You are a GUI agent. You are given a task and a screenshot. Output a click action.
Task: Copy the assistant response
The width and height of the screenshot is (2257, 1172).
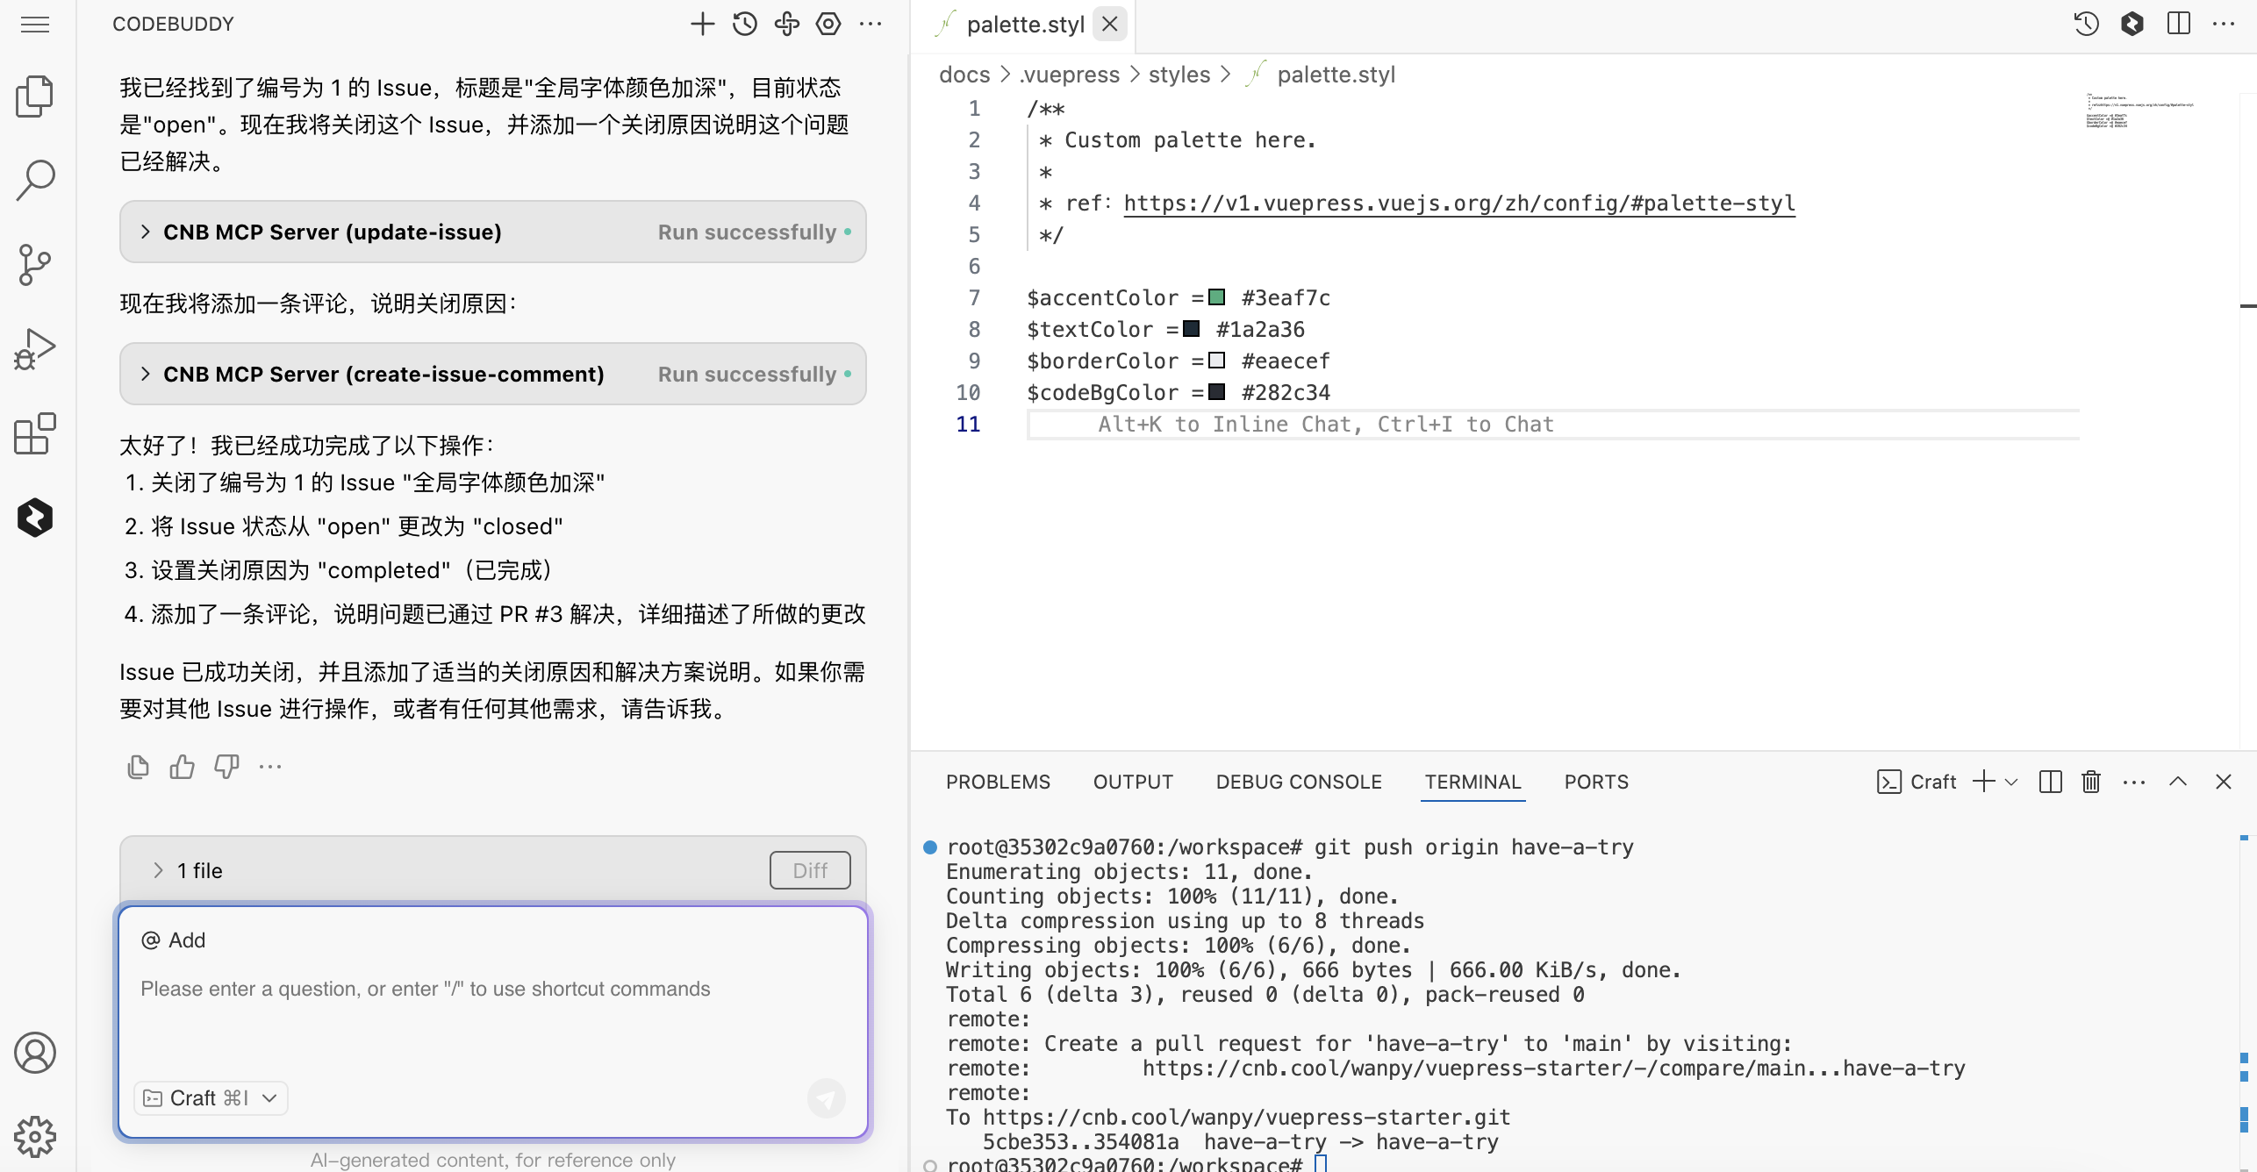click(x=138, y=767)
